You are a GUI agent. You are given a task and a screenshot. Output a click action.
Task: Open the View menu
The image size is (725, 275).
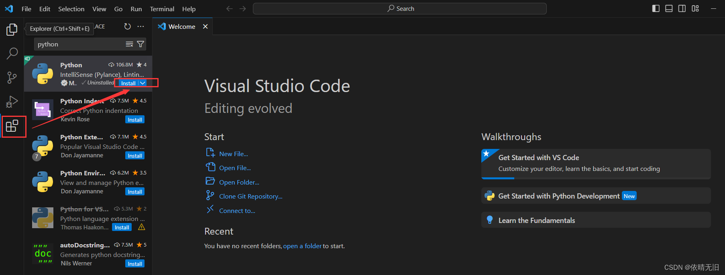99,9
